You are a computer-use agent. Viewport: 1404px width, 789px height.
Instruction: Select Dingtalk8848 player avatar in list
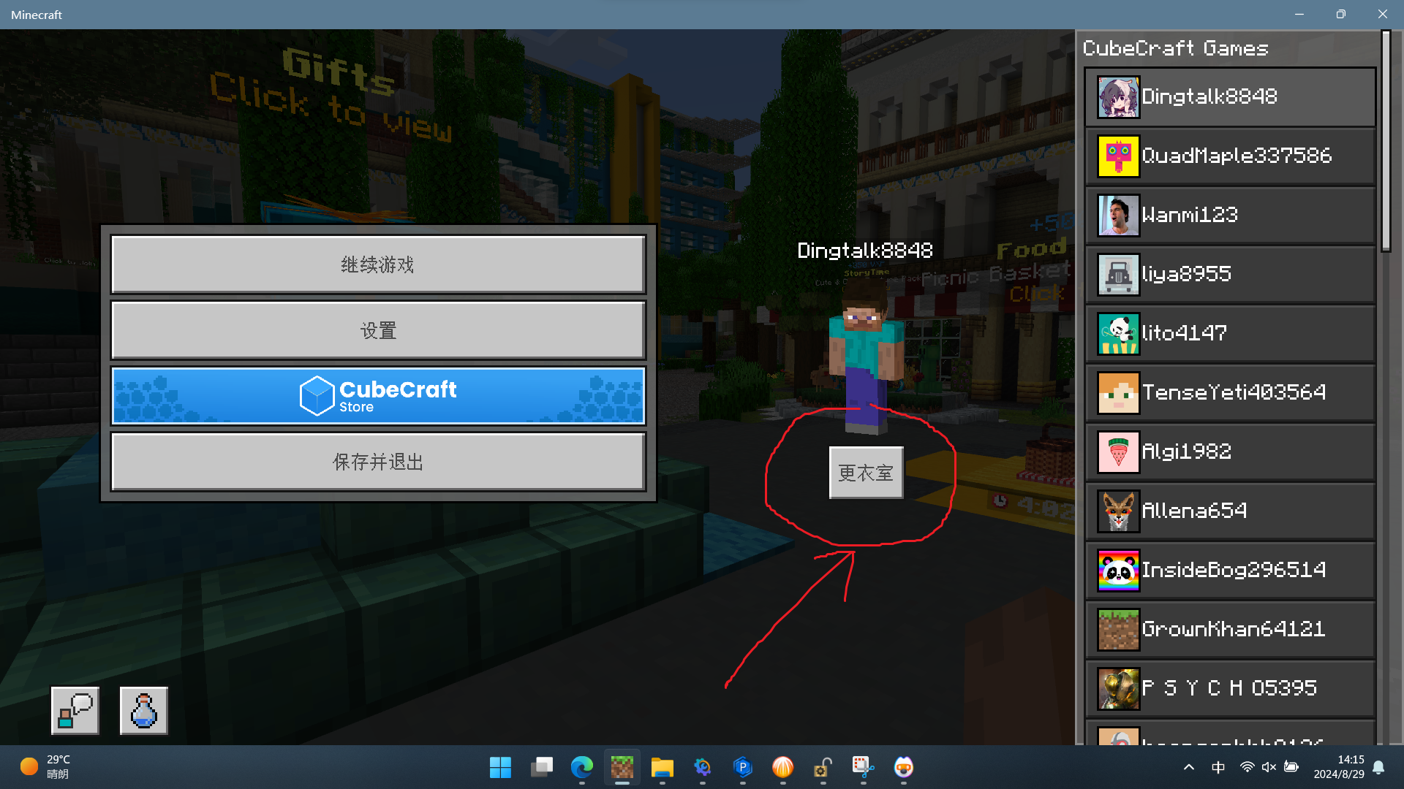tap(1118, 97)
